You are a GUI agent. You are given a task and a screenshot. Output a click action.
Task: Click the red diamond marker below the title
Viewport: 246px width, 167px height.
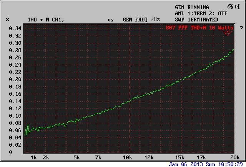[227, 33]
